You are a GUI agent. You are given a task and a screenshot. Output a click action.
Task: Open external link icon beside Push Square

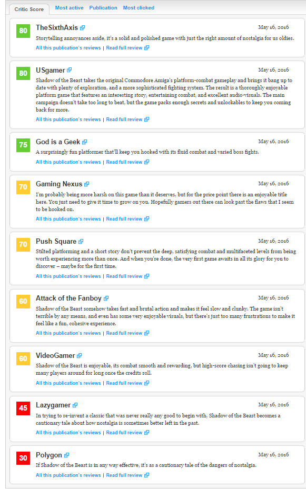pos(81,242)
